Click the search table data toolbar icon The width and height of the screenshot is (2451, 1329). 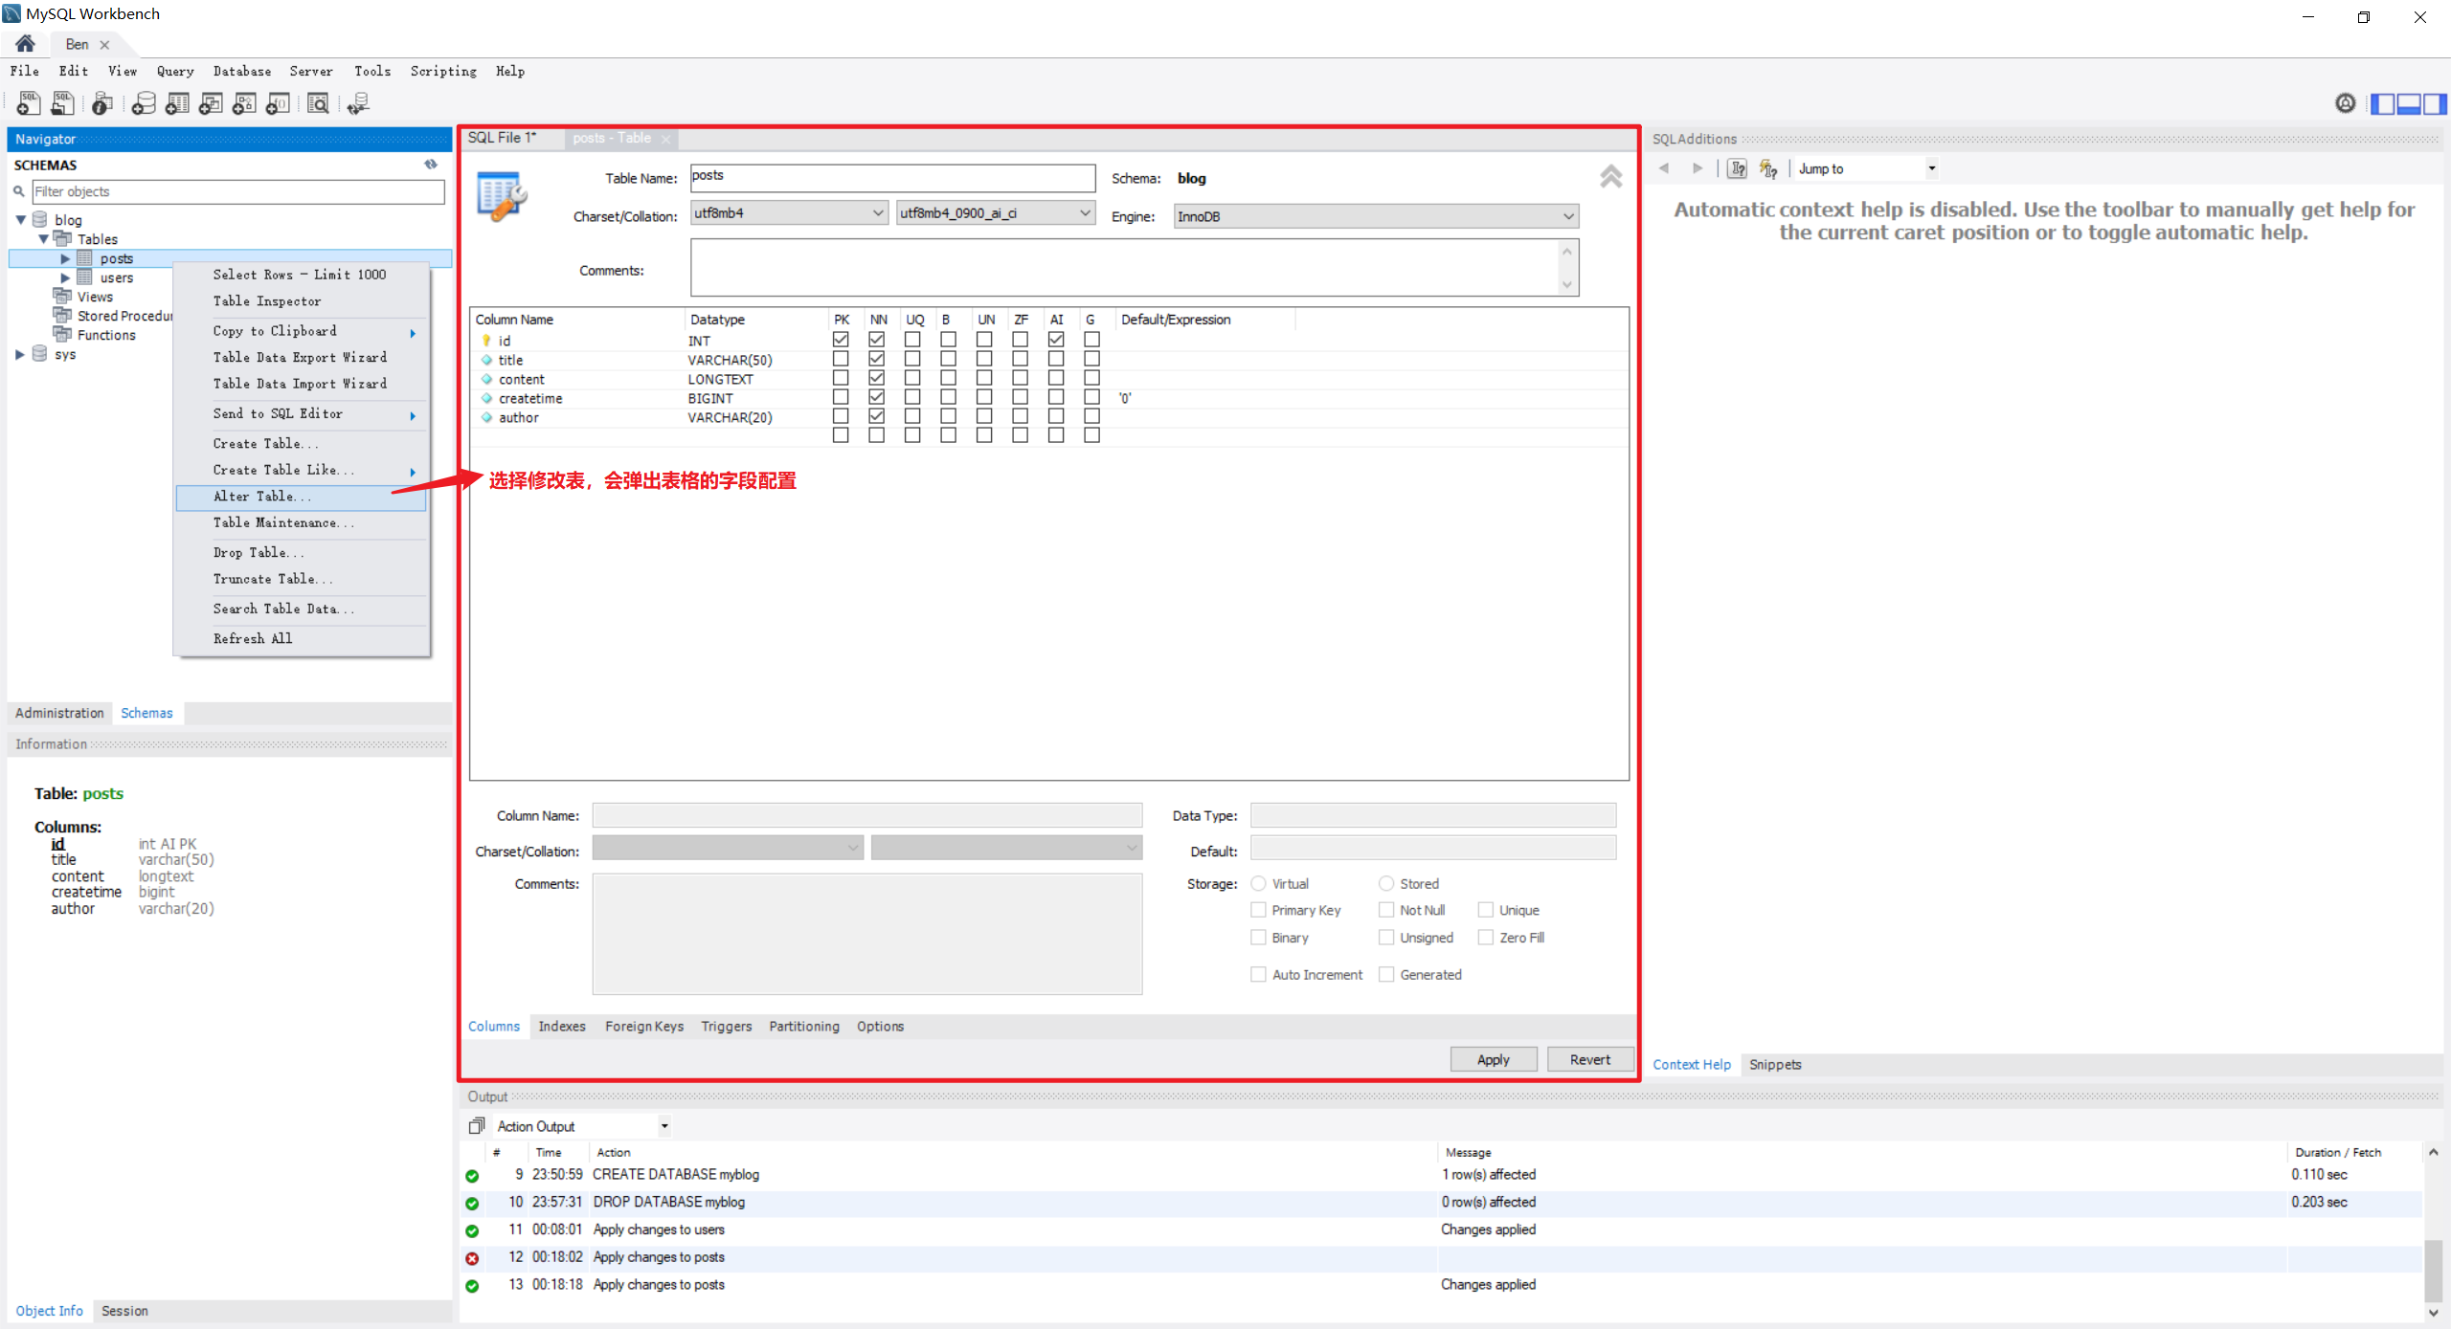[x=318, y=103]
